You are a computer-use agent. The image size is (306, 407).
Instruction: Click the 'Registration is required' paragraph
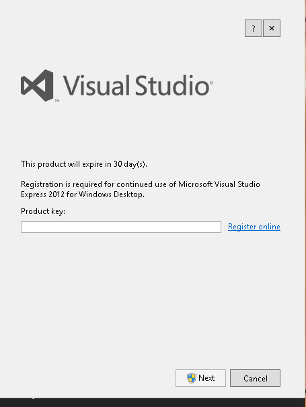[140, 189]
